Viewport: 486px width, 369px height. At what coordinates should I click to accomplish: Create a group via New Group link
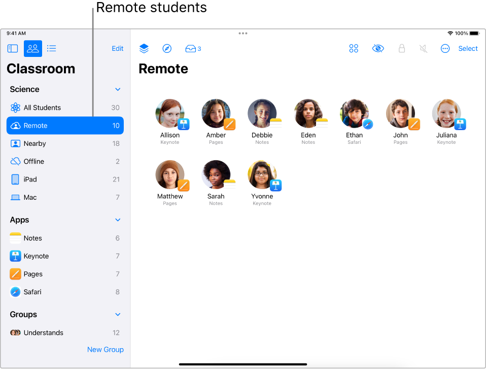coord(105,350)
